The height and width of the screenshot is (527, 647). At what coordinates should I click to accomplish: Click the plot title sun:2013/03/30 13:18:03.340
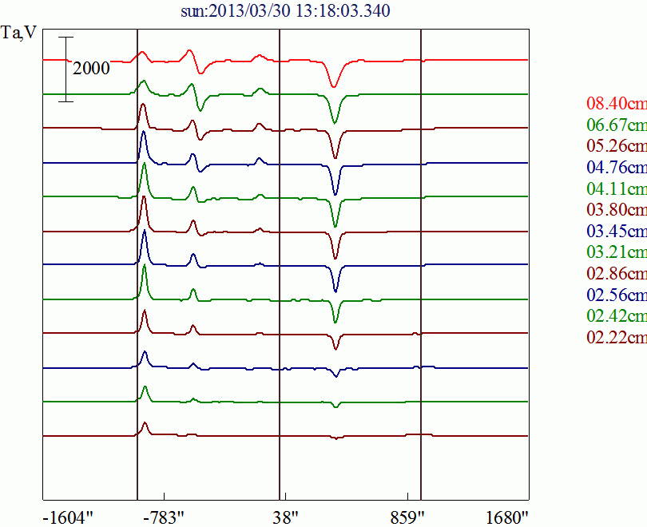coord(285,11)
